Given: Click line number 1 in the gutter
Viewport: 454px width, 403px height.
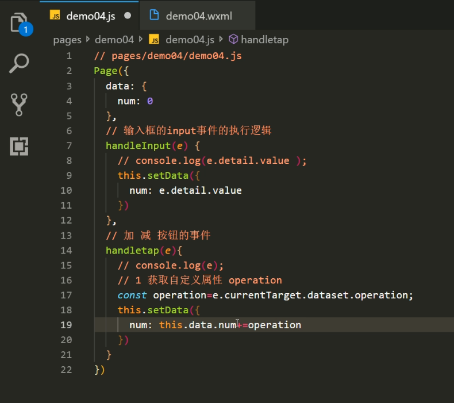Looking at the screenshot, I should coord(69,56).
